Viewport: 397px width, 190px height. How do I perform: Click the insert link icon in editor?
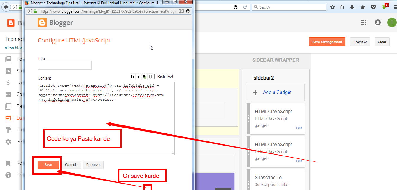coord(144,77)
